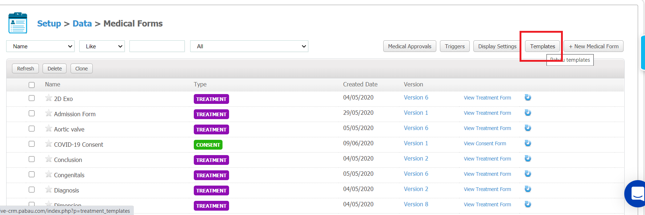
Task: Click the Version column header
Action: coord(413,84)
